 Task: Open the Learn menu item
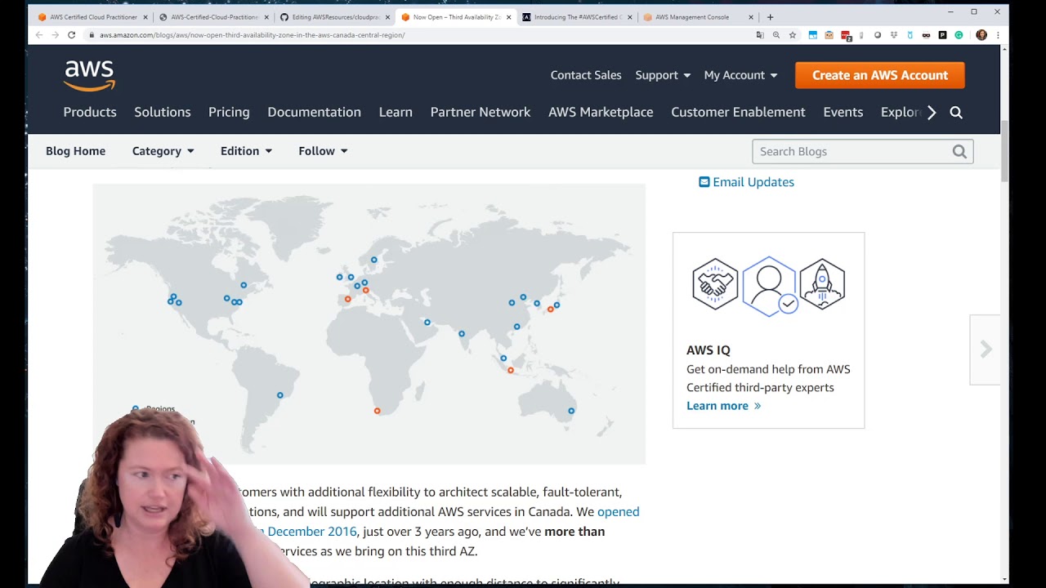396,112
